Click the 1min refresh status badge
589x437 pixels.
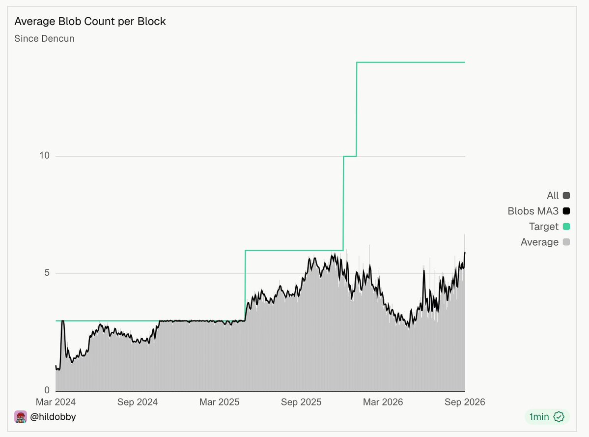(x=547, y=417)
